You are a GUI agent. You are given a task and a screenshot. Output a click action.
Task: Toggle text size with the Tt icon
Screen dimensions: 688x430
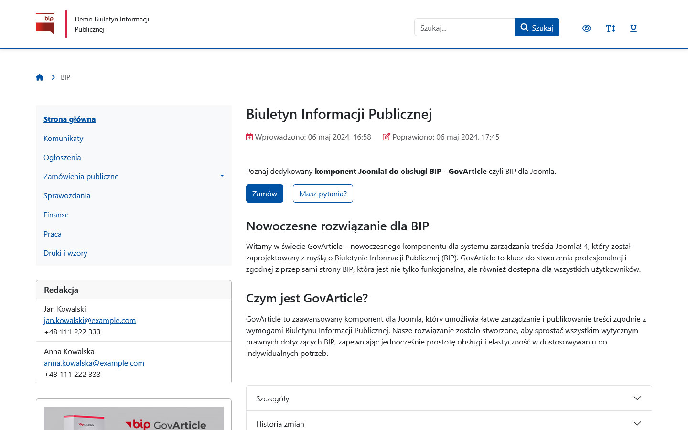tap(610, 28)
